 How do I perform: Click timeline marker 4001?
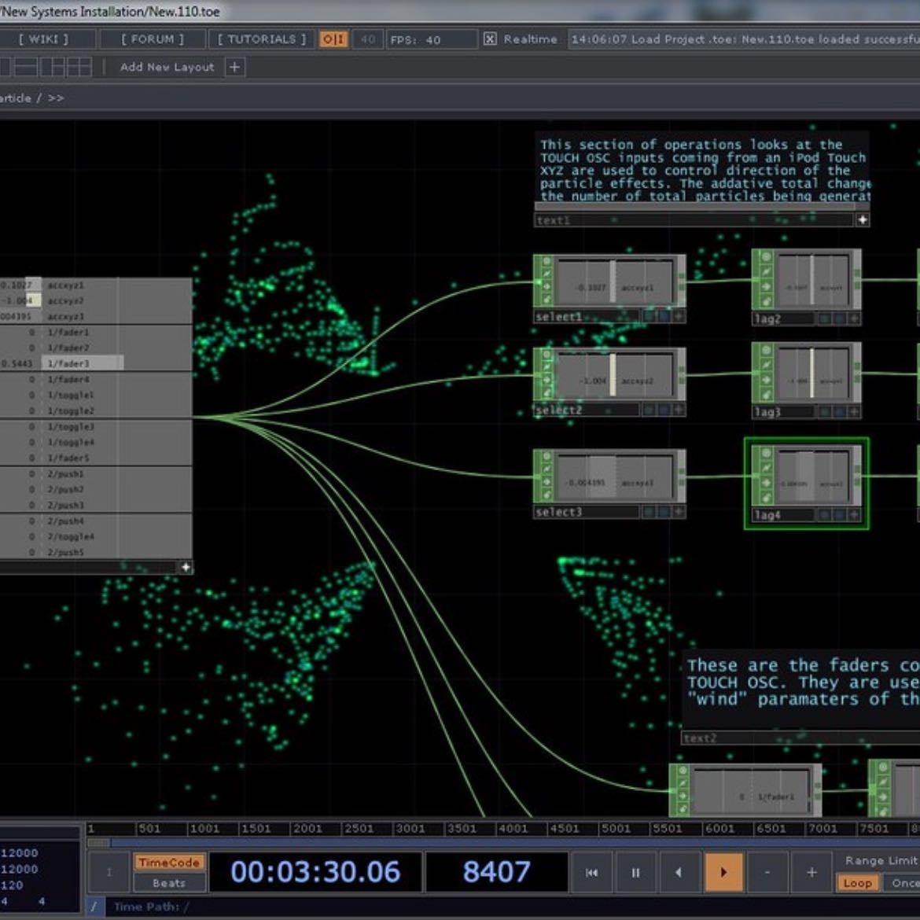pyautogui.click(x=513, y=829)
